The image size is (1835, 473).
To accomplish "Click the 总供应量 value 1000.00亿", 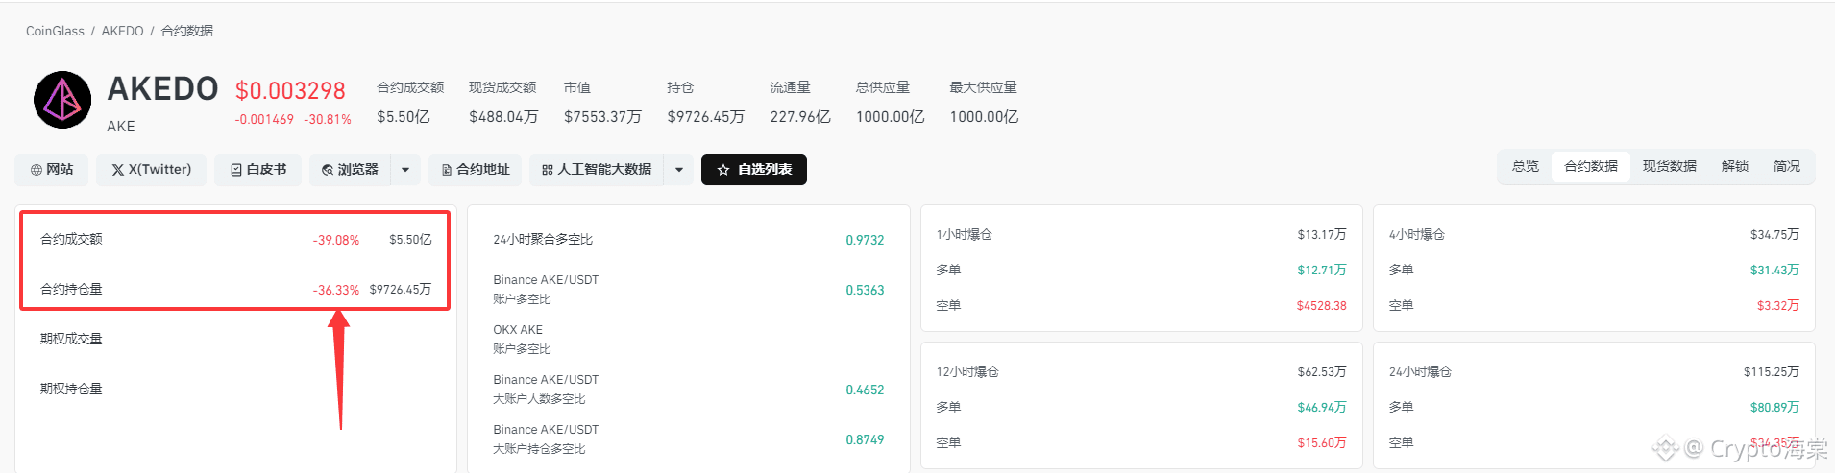I will 891,117.
